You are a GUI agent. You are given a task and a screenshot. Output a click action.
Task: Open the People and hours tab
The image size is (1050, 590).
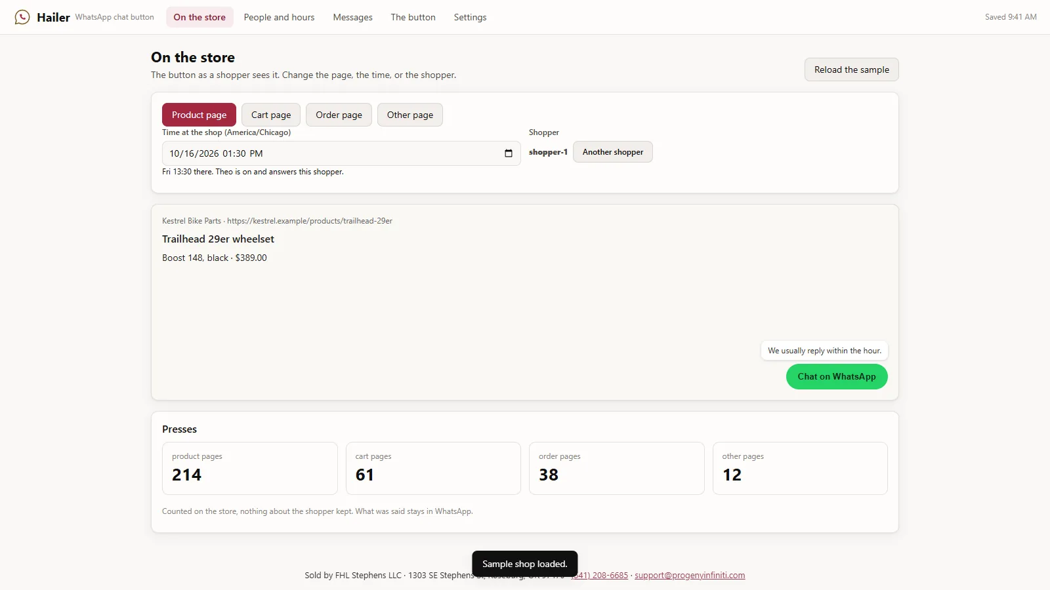[x=279, y=17]
